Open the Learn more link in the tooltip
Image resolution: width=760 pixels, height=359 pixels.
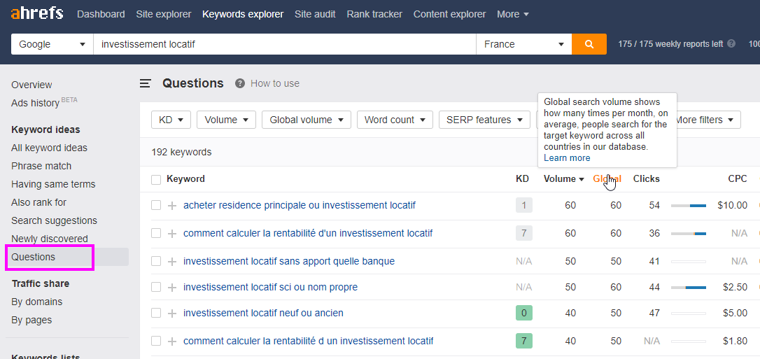(x=567, y=158)
